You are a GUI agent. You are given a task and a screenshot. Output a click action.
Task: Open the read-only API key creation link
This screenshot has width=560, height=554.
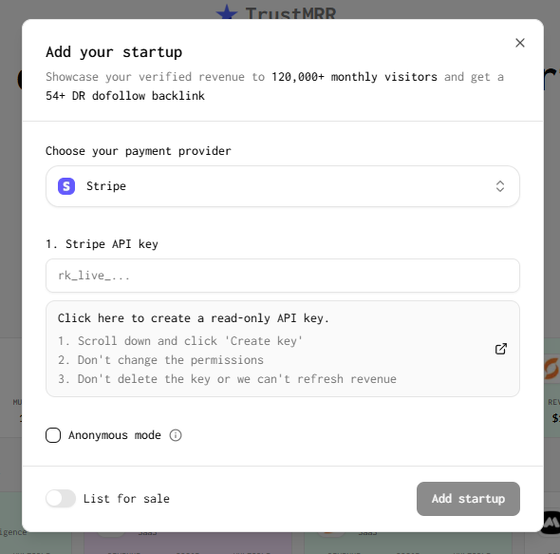pyautogui.click(x=283, y=349)
